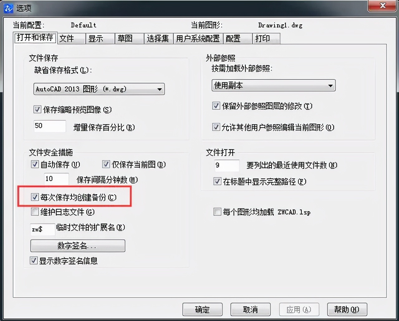Click the 增量保存百分比 input field
399x321 pixels.
pos(50,126)
